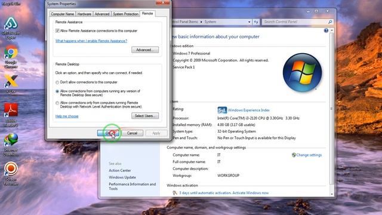Open Google Chrome desktop shortcut
This screenshot has height=215, width=382.
coord(11,56)
